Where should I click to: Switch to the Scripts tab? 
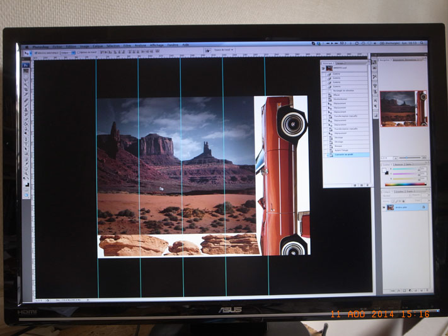[x=341, y=63]
